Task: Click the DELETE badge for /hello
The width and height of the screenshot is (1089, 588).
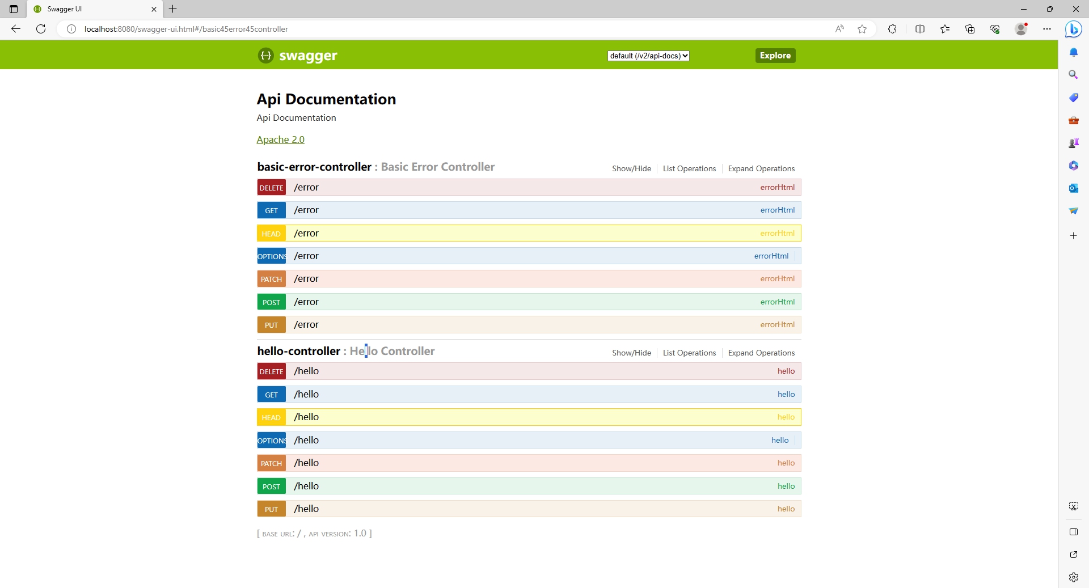Action: click(x=271, y=371)
